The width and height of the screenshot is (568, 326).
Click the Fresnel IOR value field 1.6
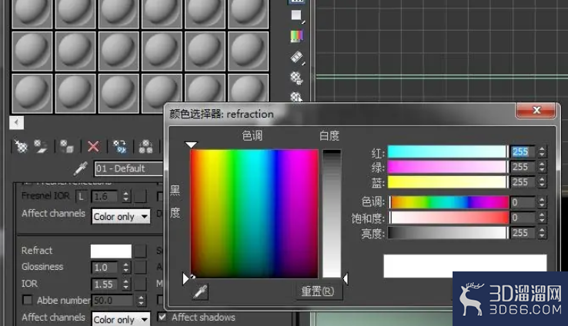click(x=105, y=197)
